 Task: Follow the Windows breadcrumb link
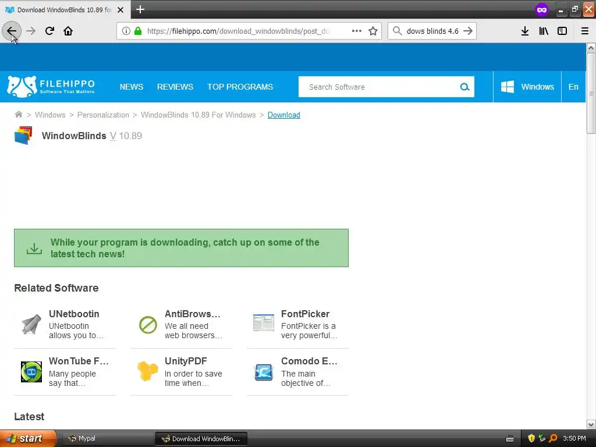click(50, 115)
